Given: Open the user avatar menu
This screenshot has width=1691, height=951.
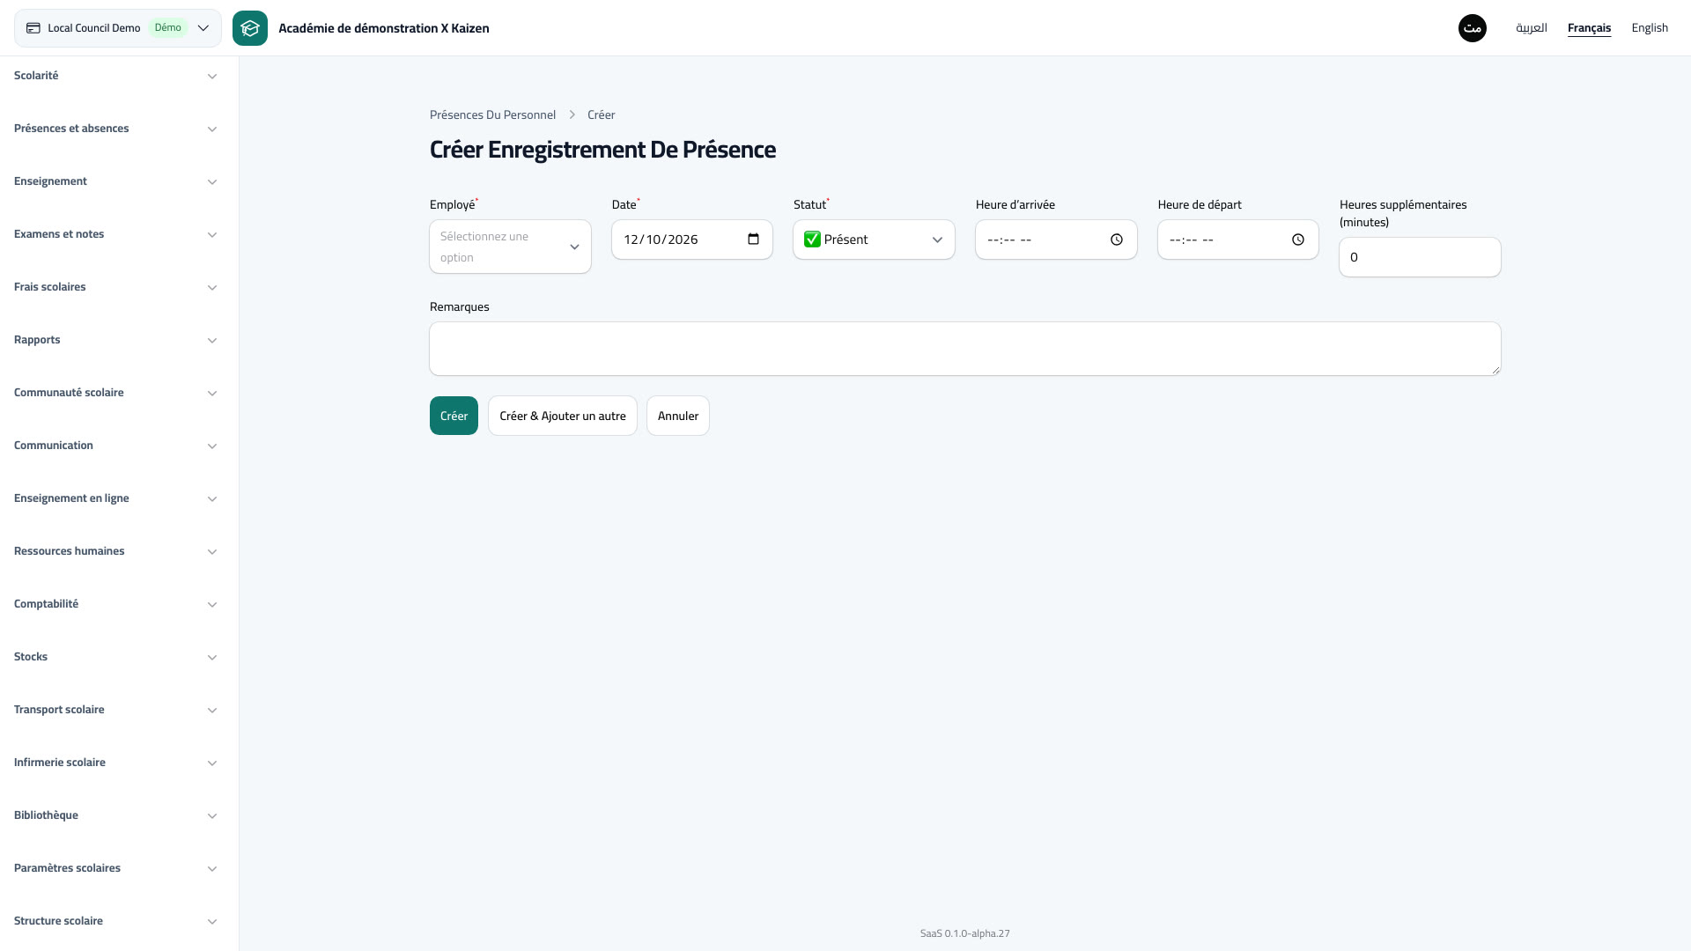Looking at the screenshot, I should [1473, 28].
